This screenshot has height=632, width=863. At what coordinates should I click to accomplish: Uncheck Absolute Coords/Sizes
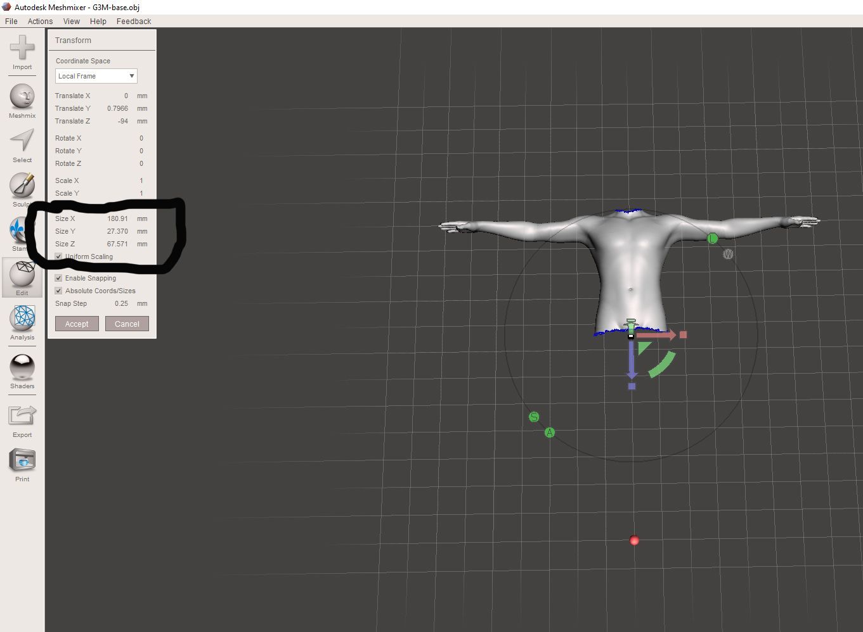click(58, 291)
